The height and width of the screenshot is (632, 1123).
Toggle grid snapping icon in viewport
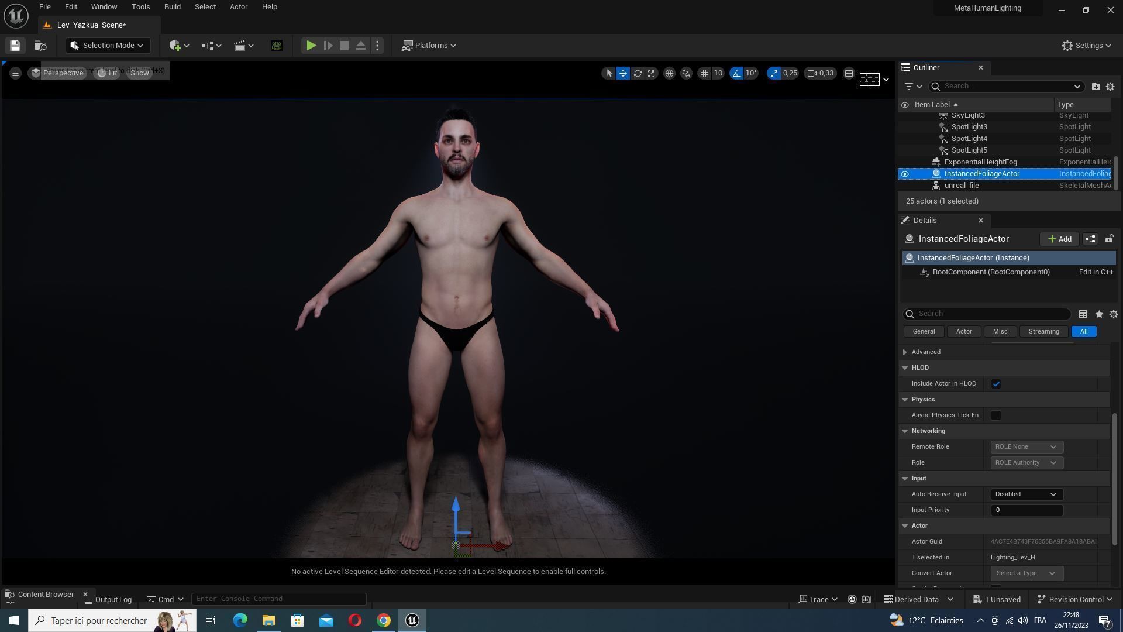pyautogui.click(x=705, y=73)
